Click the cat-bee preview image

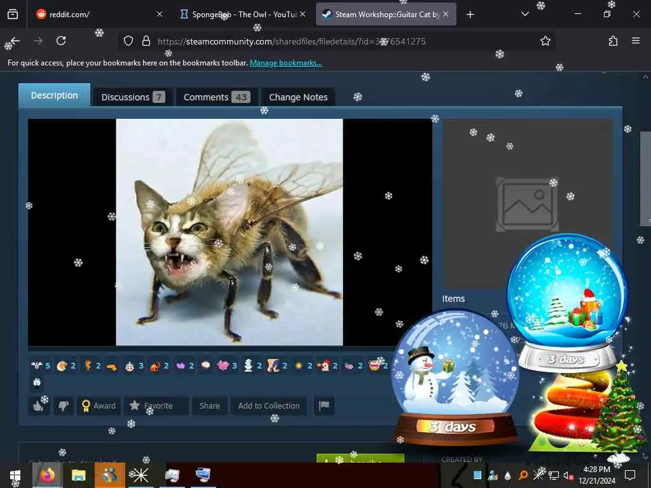(229, 233)
